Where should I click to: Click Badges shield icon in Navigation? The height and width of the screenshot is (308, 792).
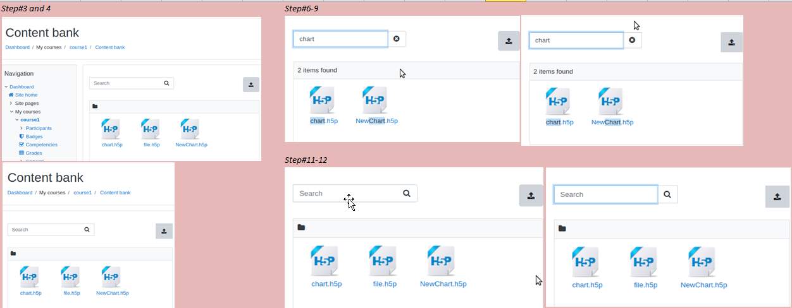pyautogui.click(x=22, y=136)
